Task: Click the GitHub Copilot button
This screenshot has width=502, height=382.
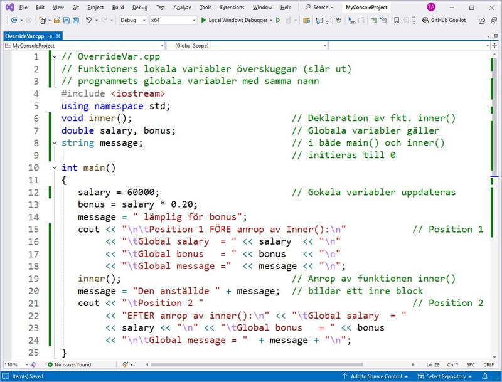Action: click(x=443, y=20)
